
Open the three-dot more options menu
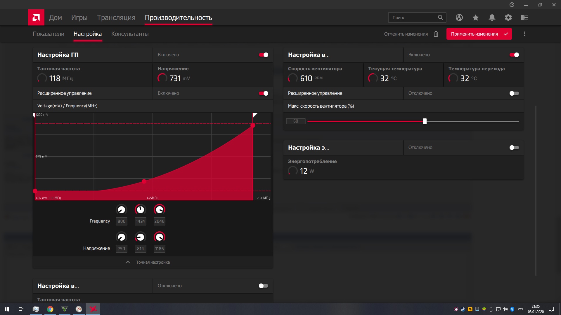click(524, 34)
